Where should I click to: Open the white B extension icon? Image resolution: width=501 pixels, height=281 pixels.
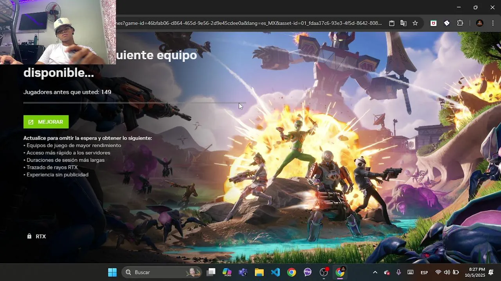[447, 23]
